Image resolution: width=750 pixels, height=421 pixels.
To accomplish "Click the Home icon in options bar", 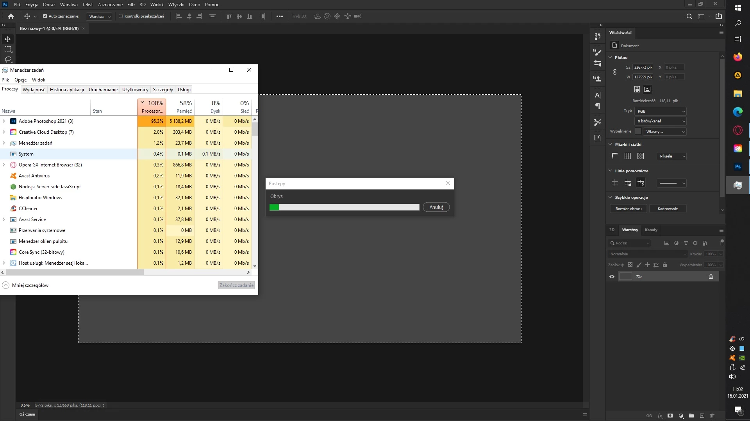I will click(x=11, y=16).
